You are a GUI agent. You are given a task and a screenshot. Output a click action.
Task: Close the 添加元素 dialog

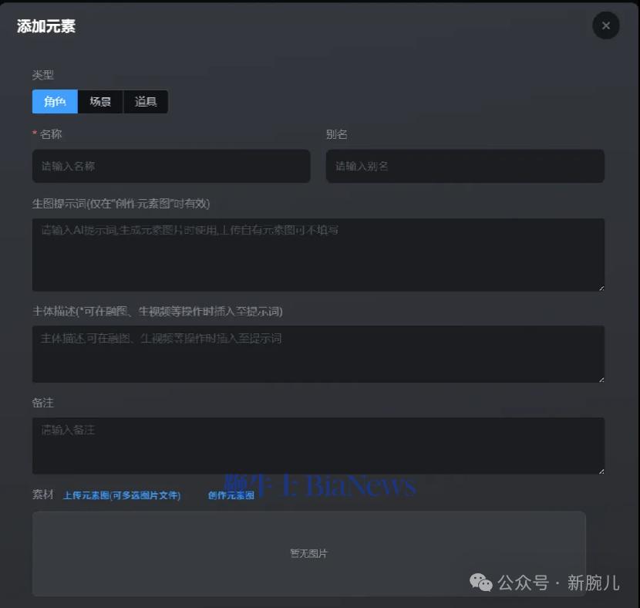click(x=605, y=26)
